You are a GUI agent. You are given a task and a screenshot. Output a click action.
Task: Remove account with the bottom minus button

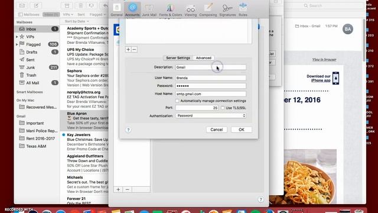[128, 189]
